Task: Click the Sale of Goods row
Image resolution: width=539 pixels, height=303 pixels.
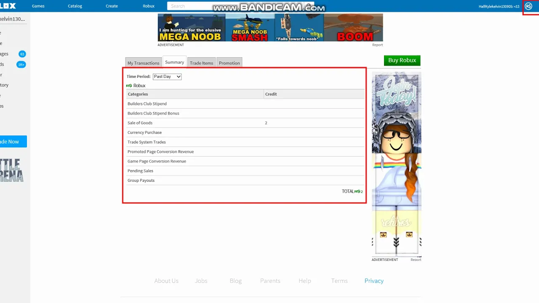Action: coord(245,123)
